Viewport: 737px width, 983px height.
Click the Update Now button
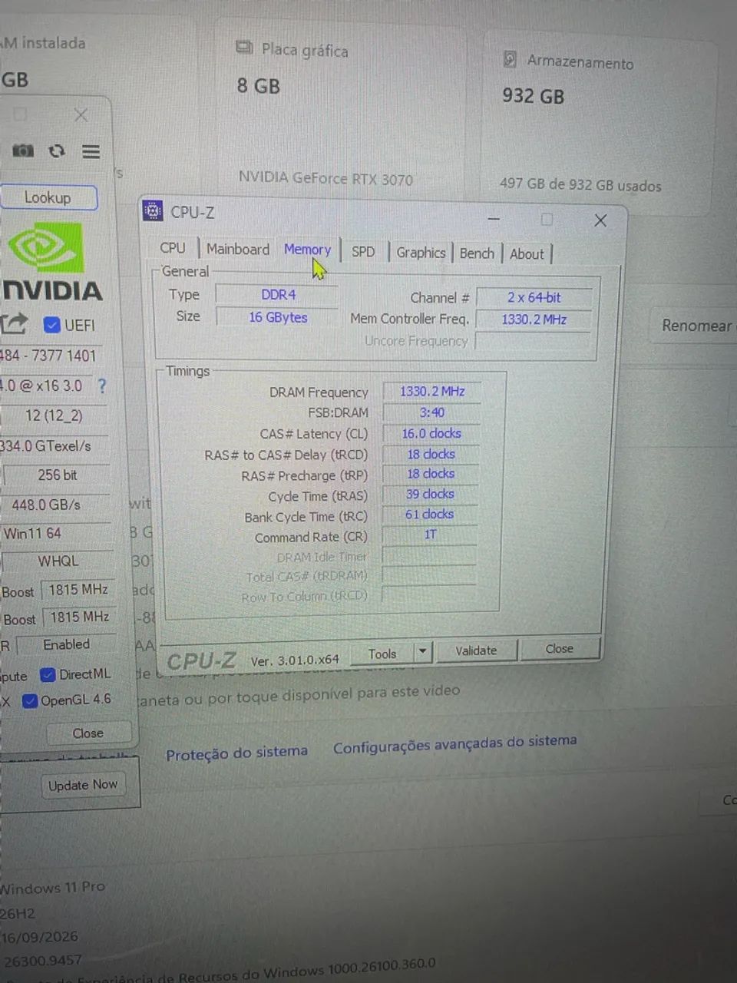tap(83, 785)
